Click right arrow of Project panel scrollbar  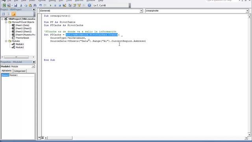(33, 57)
